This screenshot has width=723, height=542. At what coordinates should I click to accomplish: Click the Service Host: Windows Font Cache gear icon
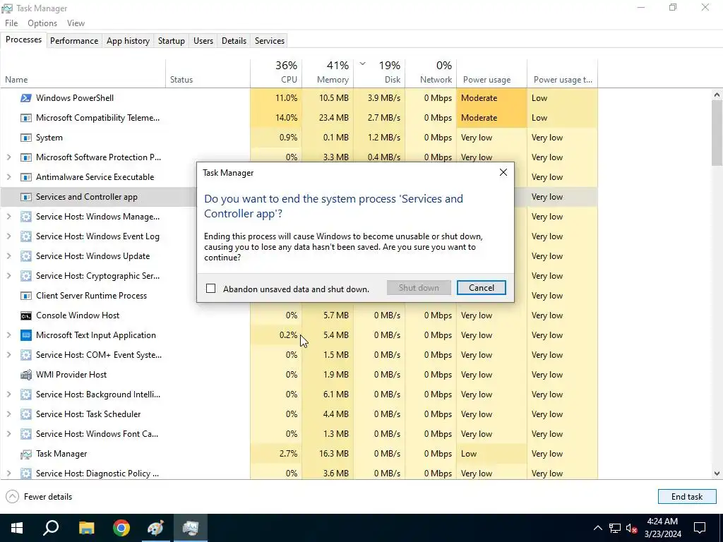[26, 434]
